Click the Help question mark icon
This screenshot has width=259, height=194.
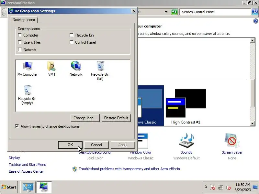tap(255, 21)
